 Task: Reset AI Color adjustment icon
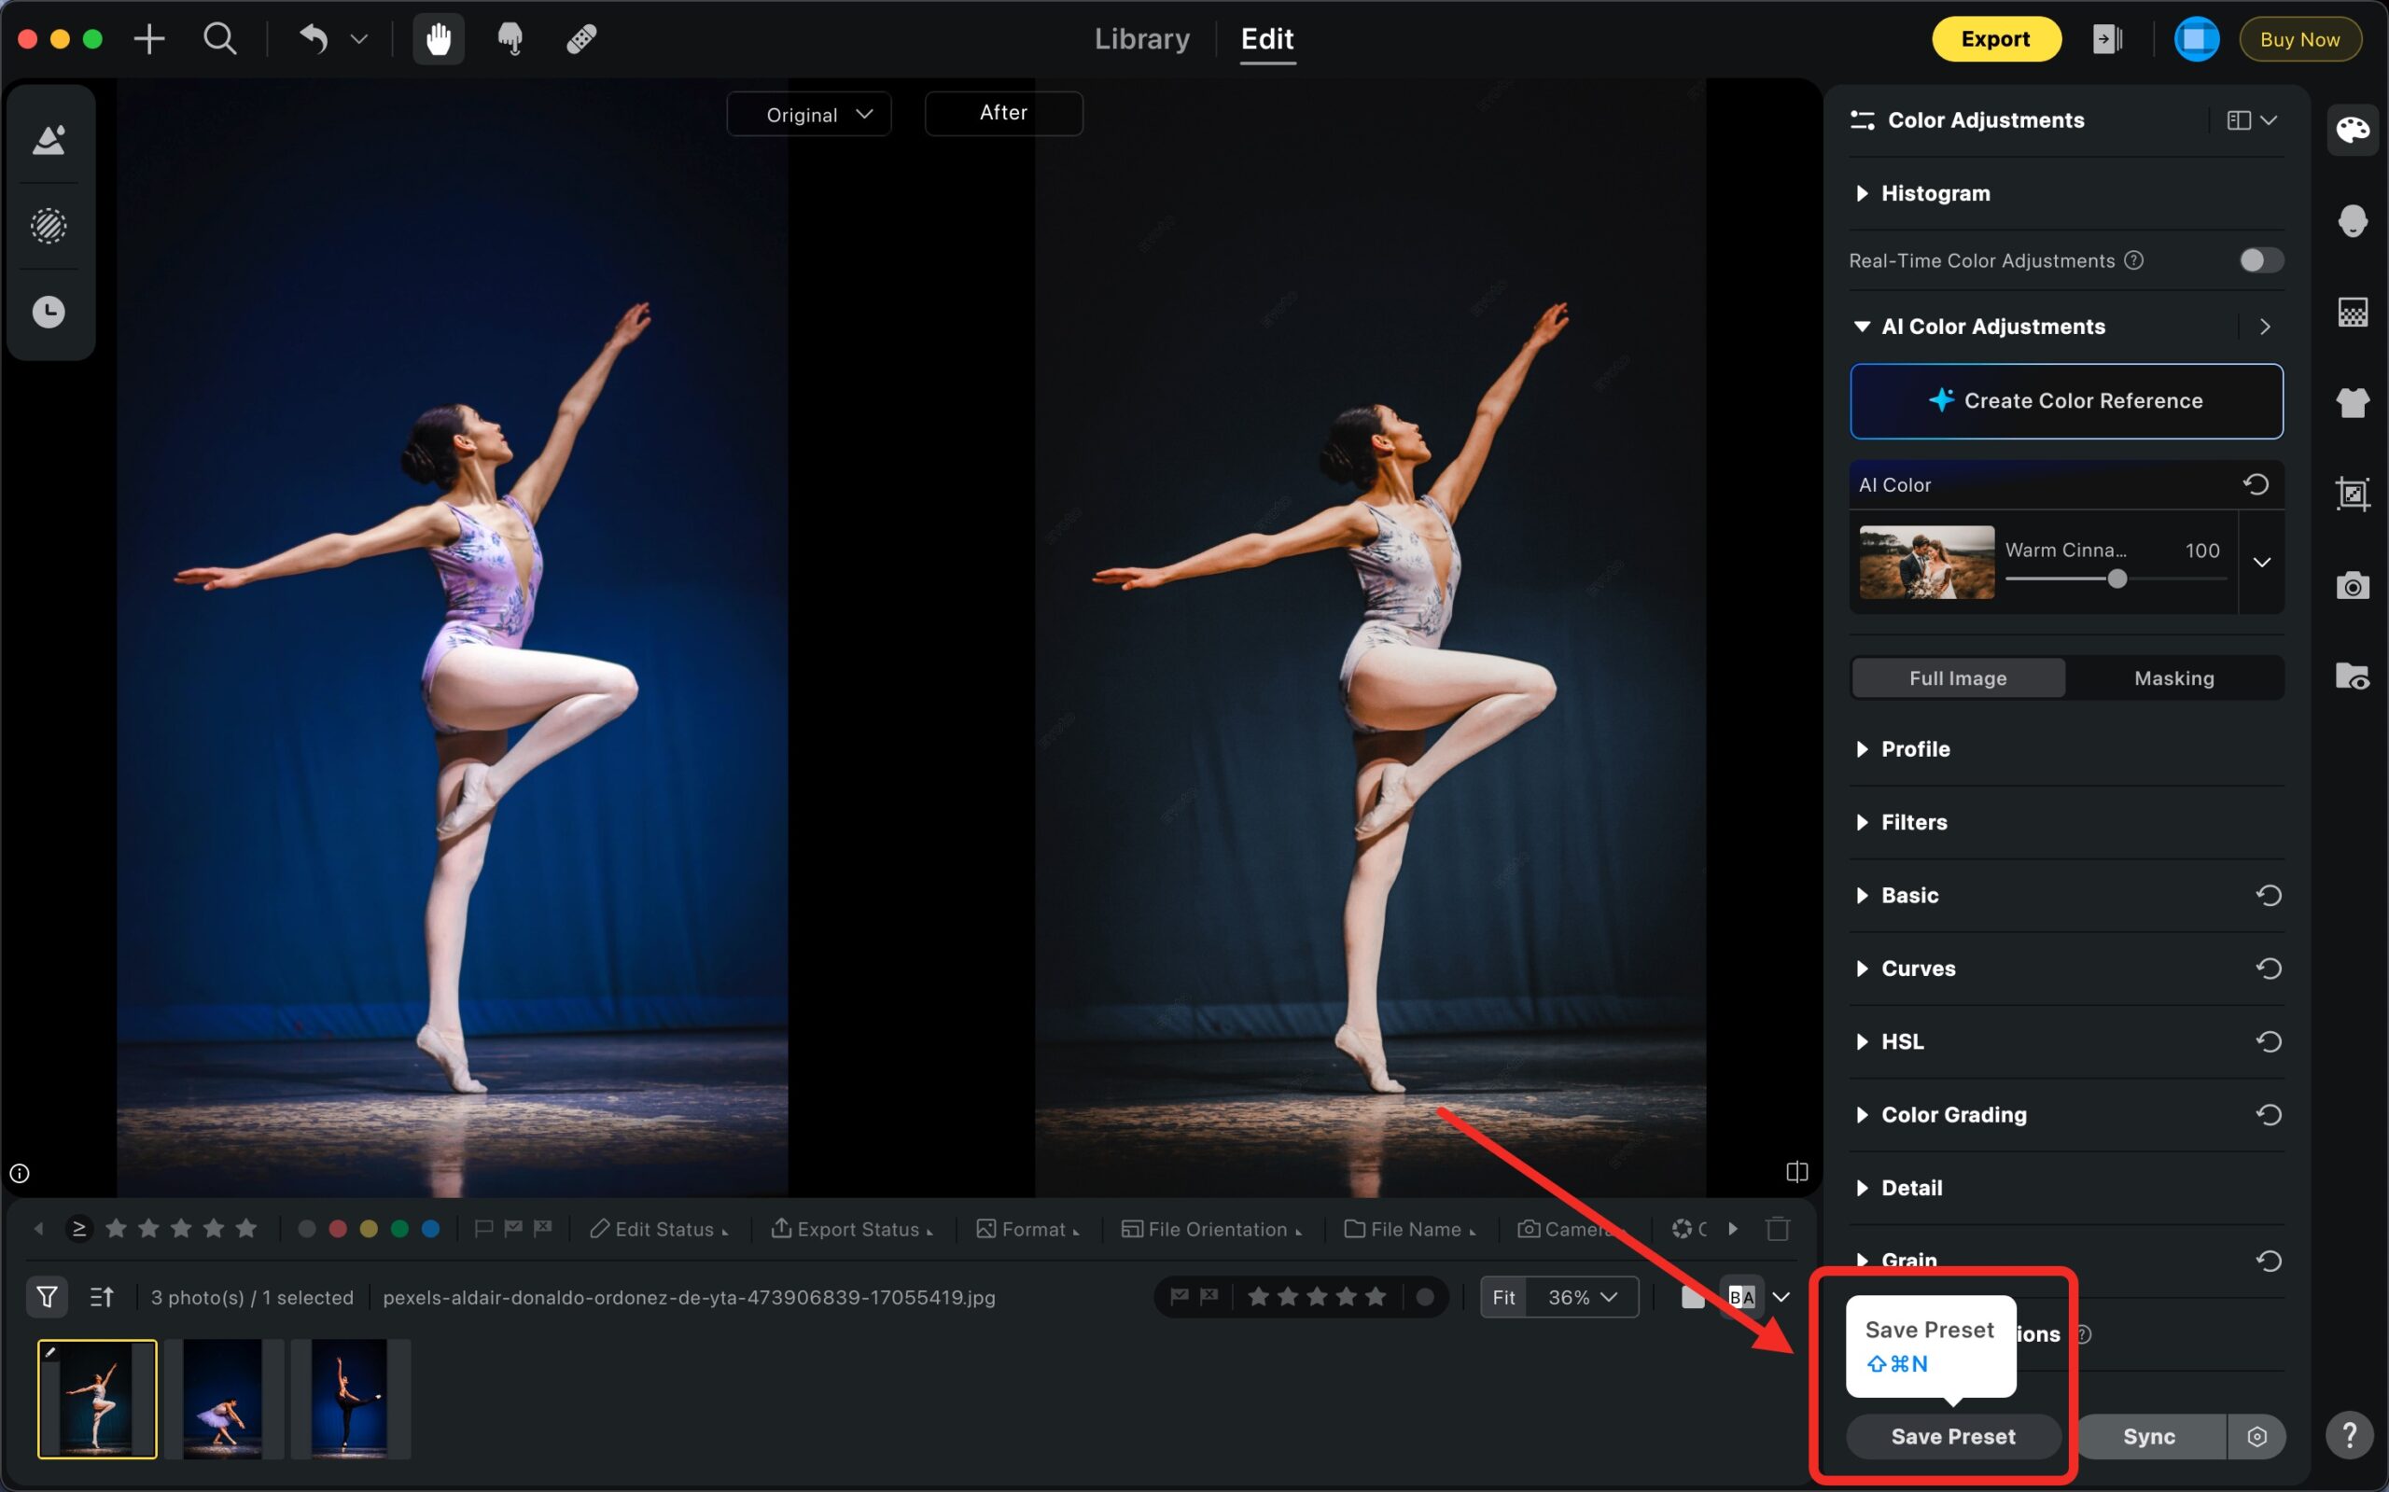2256,484
